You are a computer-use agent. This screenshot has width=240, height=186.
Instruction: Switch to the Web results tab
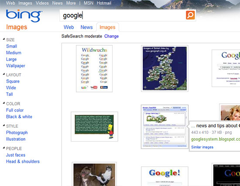pos(69,27)
